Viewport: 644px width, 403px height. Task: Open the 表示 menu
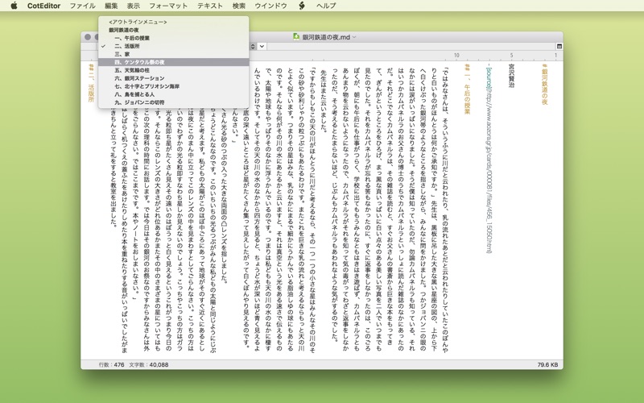click(134, 6)
